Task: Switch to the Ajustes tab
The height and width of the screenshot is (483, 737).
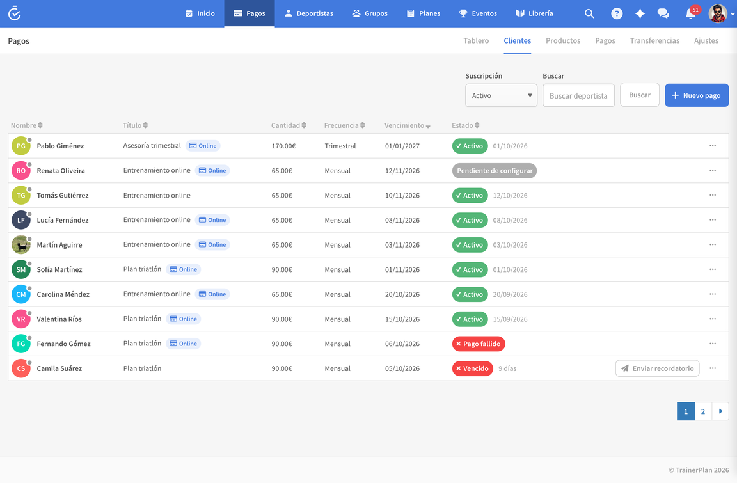Action: click(706, 41)
